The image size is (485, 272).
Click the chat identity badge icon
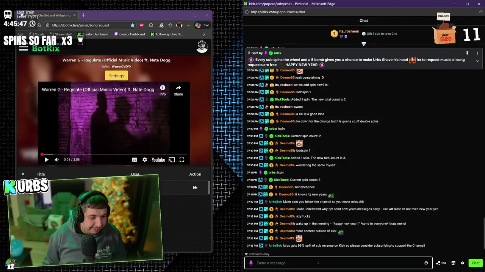coord(251,263)
